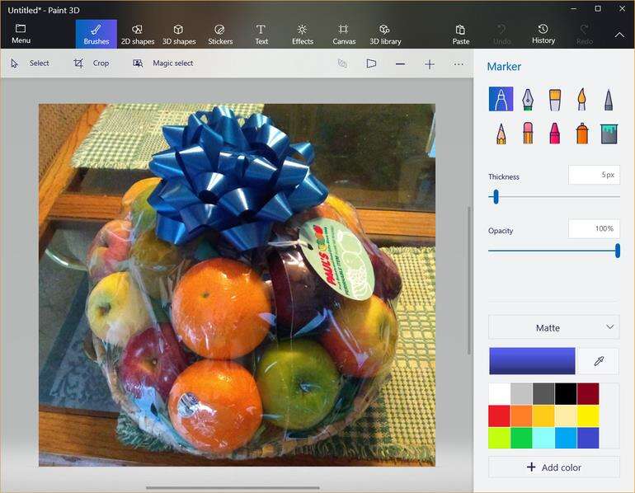Viewport: 635px width, 493px height.
Task: Open the Brushes tab
Action: coord(96,34)
